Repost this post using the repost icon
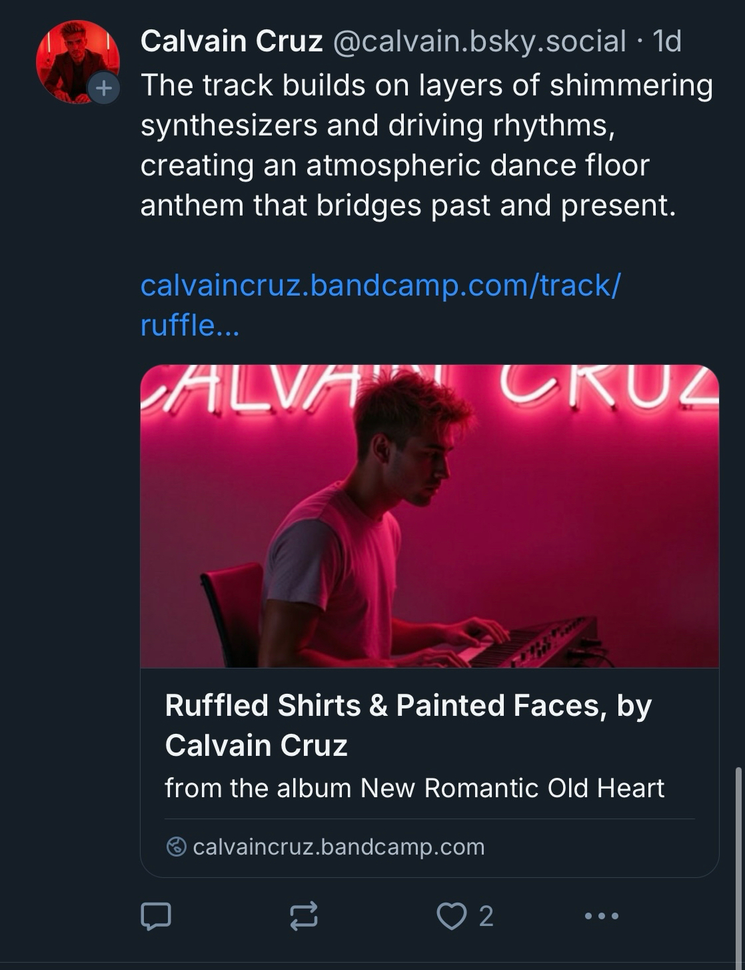Image resolution: width=745 pixels, height=970 pixels. coord(304,916)
